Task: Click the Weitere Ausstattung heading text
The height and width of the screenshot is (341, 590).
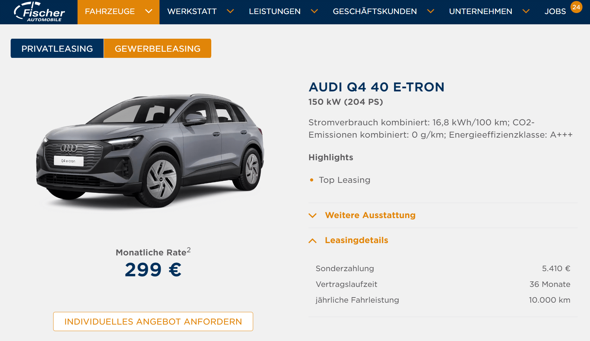Action: point(370,215)
